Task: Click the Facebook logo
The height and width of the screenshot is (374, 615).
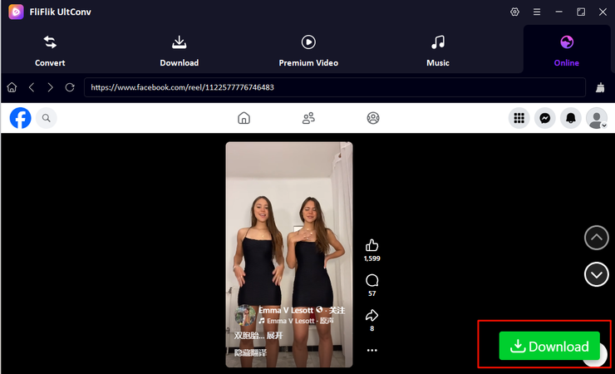Action: coord(21,118)
